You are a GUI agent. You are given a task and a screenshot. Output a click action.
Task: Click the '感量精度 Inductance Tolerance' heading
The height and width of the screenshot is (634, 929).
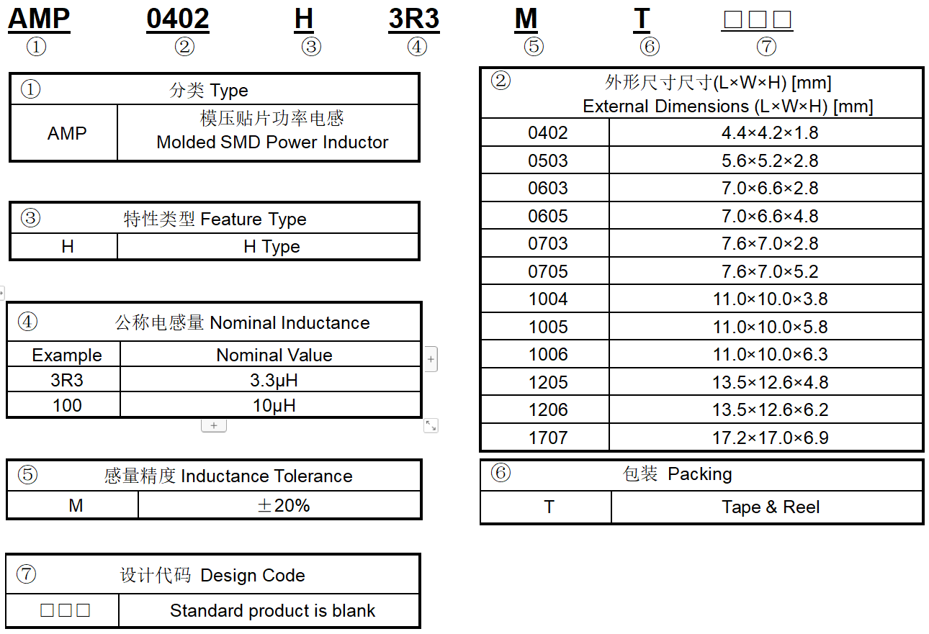[228, 476]
